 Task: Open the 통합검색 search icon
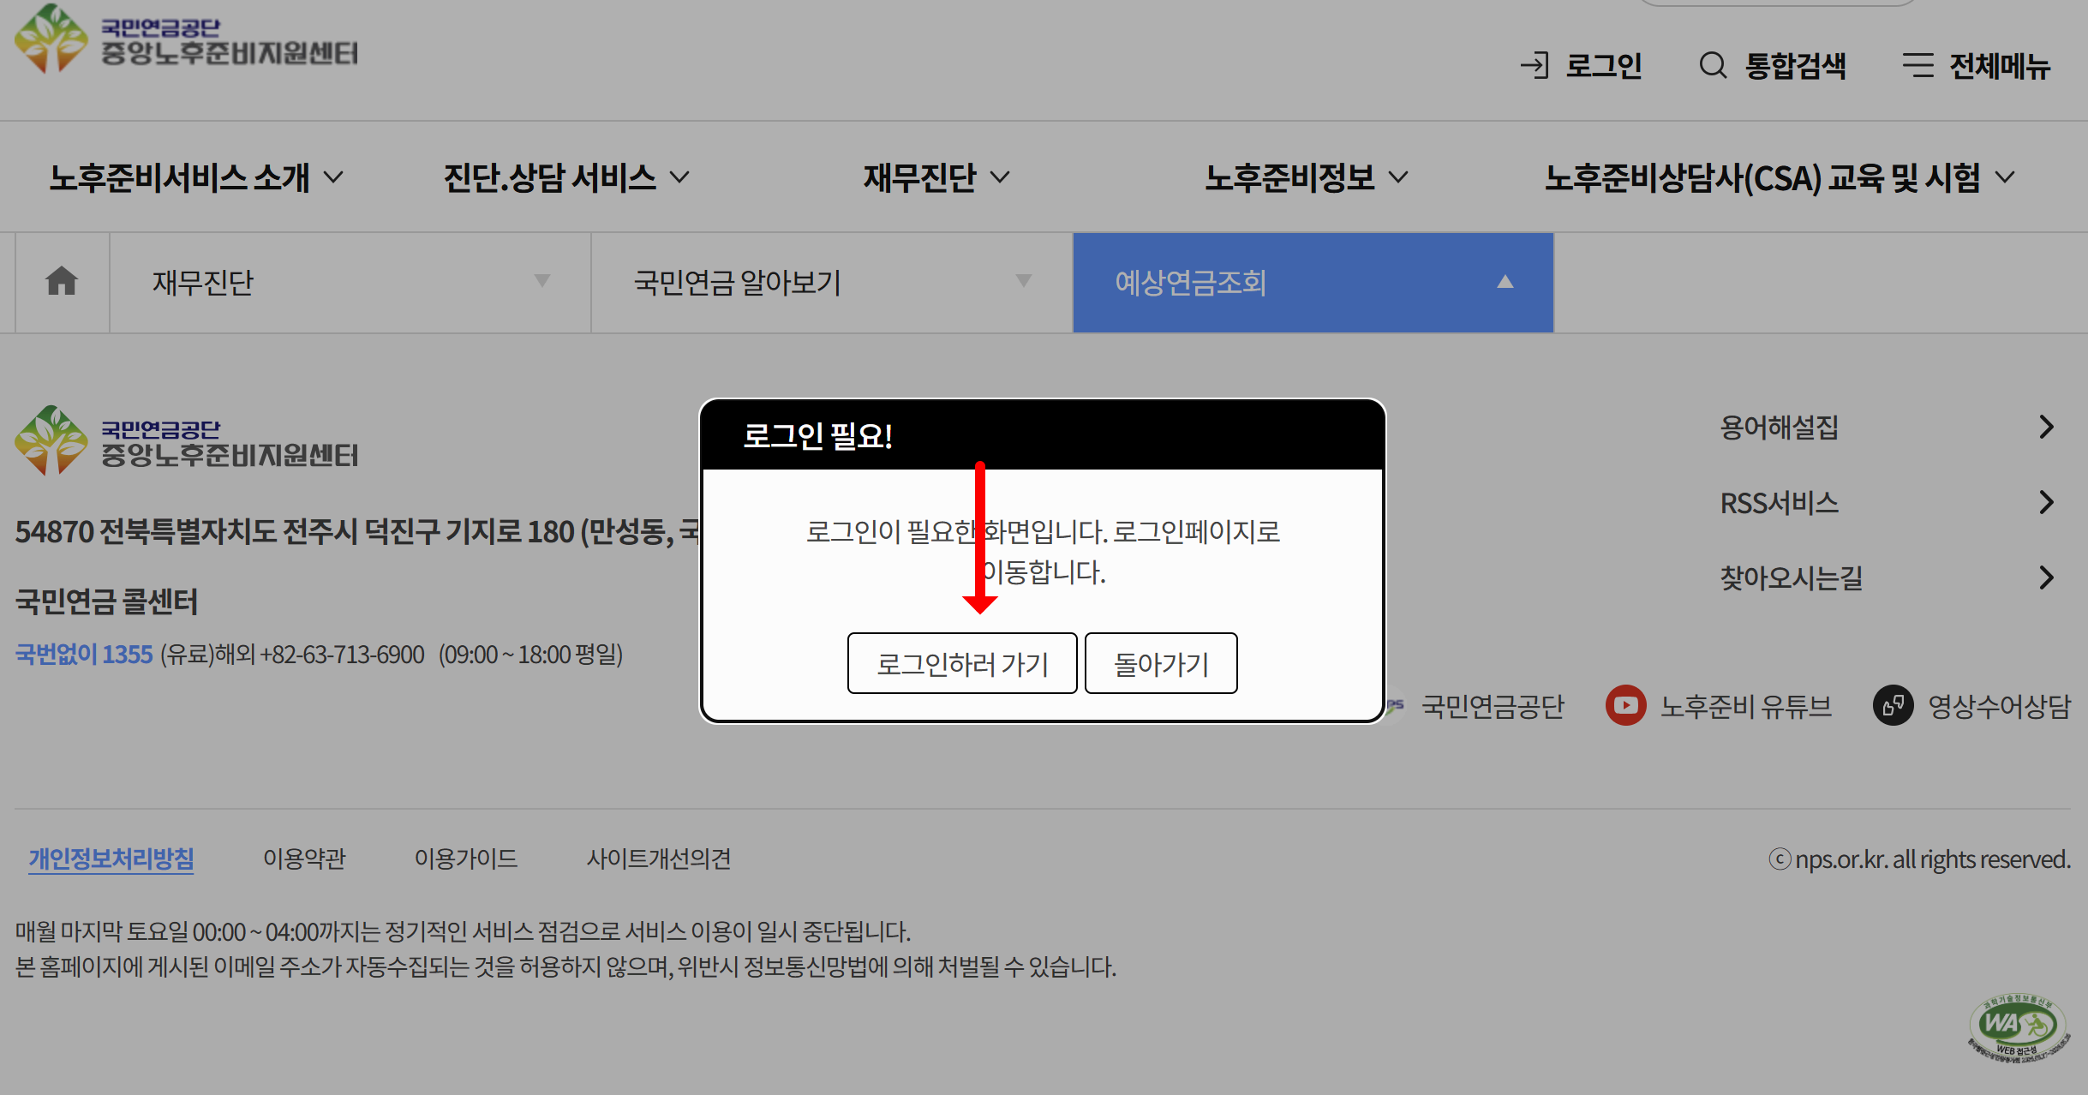1713,64
